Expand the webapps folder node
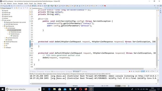 coord(3,48)
